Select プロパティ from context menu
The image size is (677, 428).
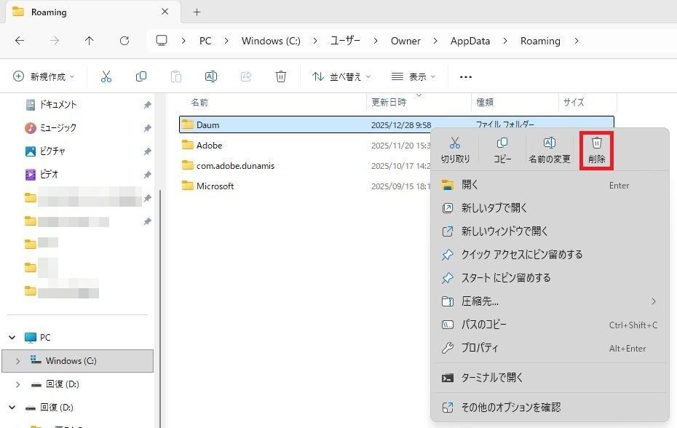[x=480, y=348]
